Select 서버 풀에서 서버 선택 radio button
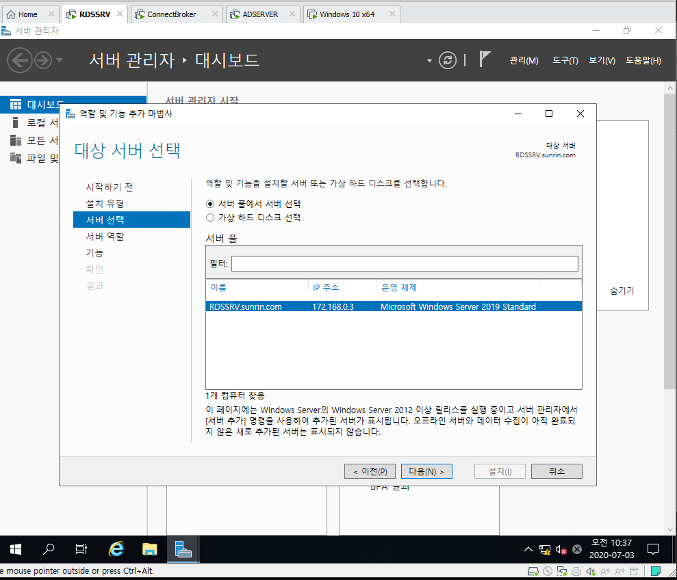The height and width of the screenshot is (580, 677). (x=210, y=204)
